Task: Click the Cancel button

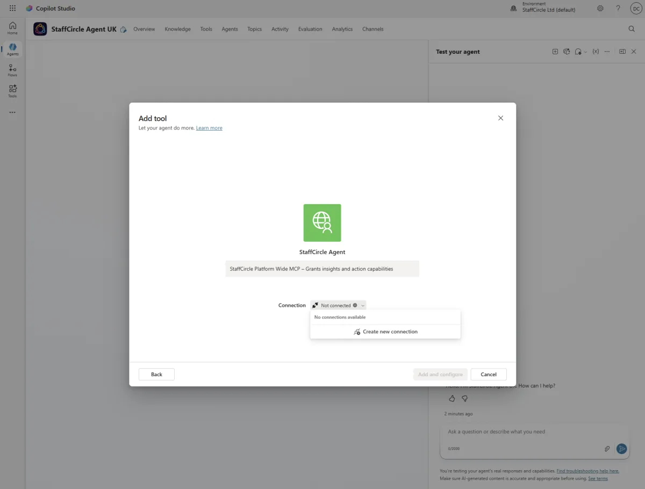Action: [x=489, y=375]
